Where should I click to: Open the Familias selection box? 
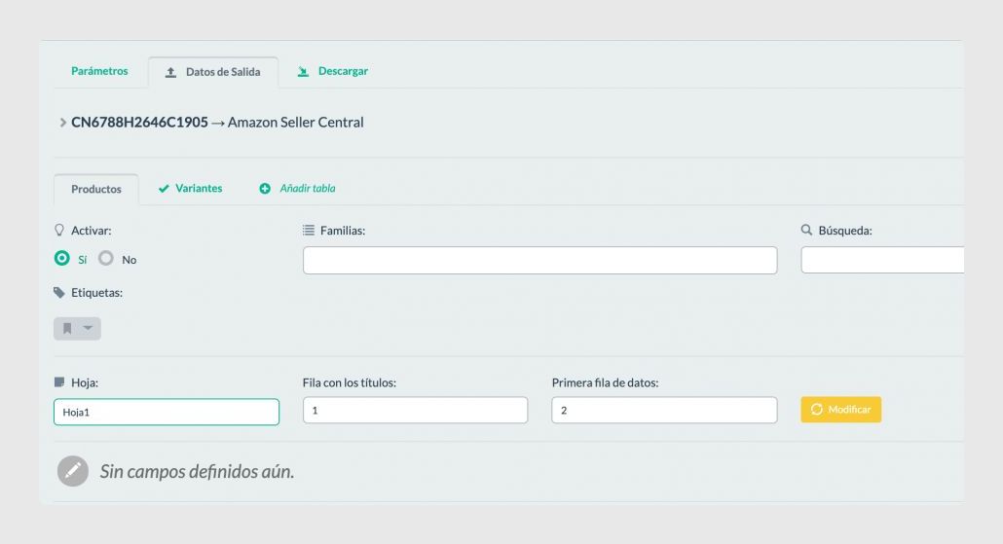[x=539, y=260]
